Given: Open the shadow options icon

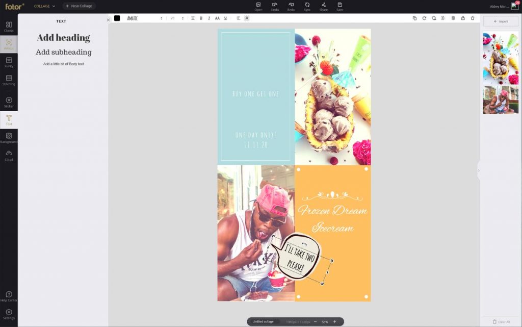Looking at the screenshot, I should pyautogui.click(x=434, y=18).
